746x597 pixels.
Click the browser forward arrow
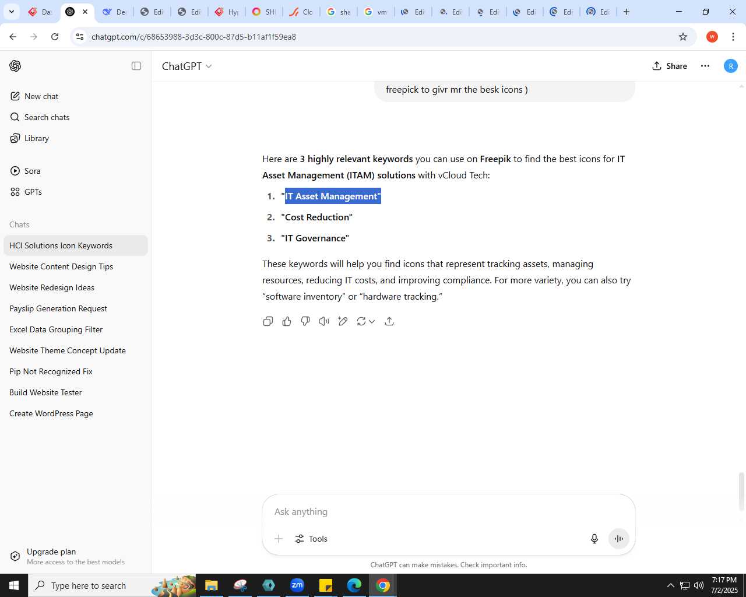pos(34,37)
